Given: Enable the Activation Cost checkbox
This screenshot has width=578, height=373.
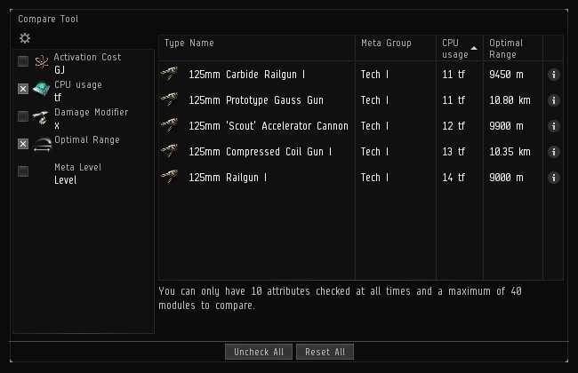Looking at the screenshot, I should click(23, 61).
